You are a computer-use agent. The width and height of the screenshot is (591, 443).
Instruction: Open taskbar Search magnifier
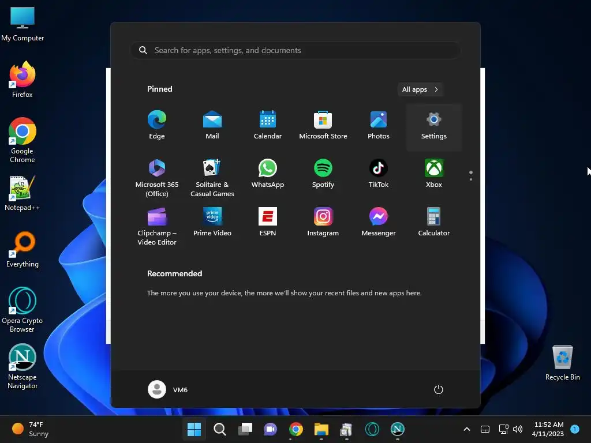(x=220, y=429)
